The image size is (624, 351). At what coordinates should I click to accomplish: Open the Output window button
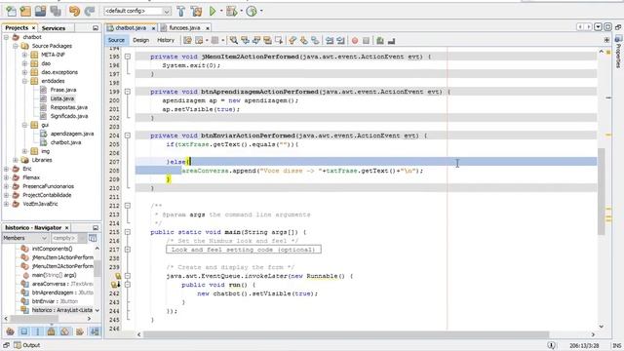[x=27, y=345]
